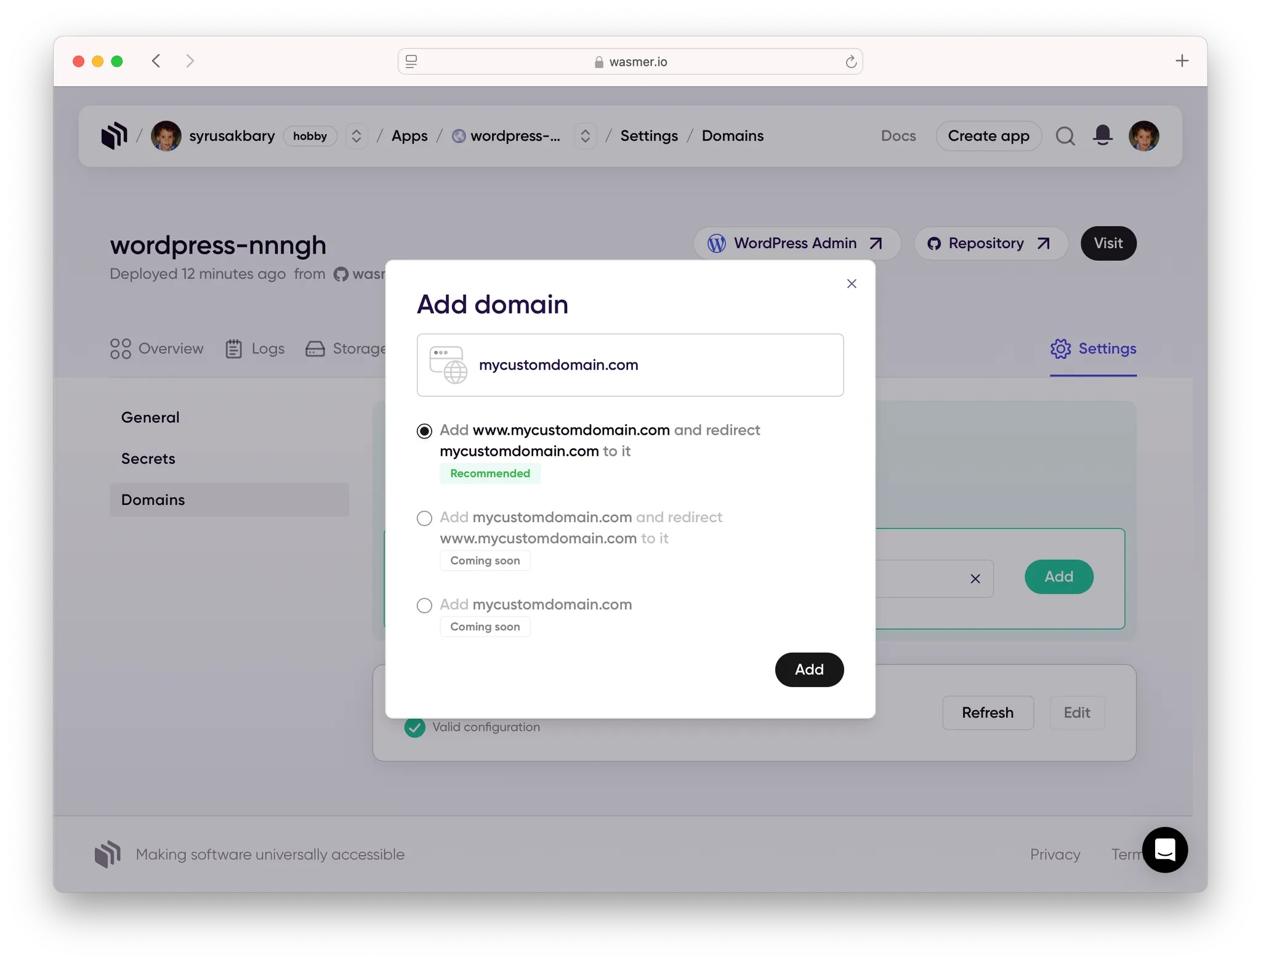The width and height of the screenshot is (1261, 963).
Task: Click the profile avatar picture
Action: (x=1144, y=135)
